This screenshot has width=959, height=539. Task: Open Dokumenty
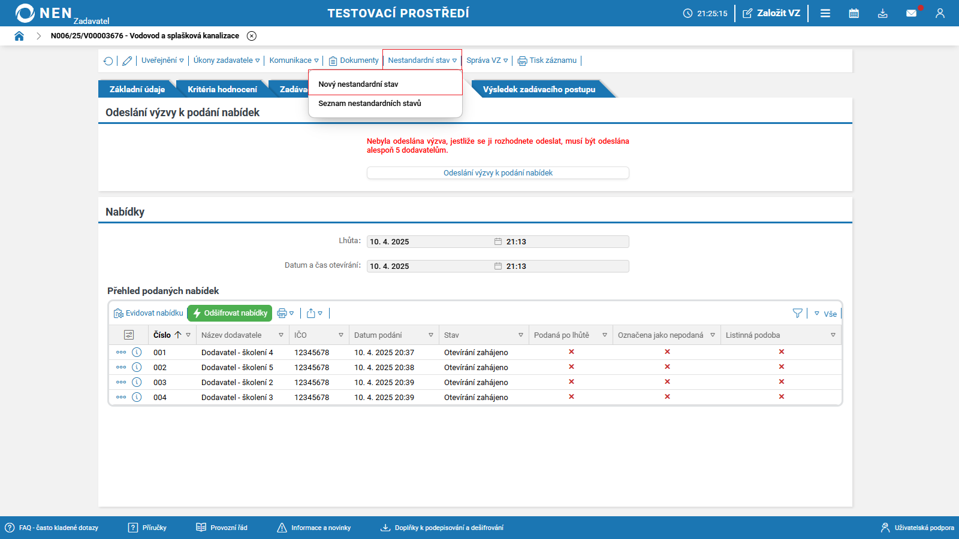click(x=354, y=60)
